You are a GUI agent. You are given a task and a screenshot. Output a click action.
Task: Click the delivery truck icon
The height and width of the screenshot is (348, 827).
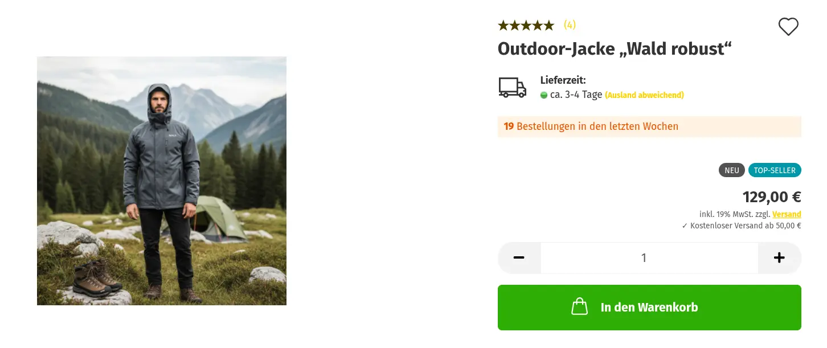pos(513,88)
